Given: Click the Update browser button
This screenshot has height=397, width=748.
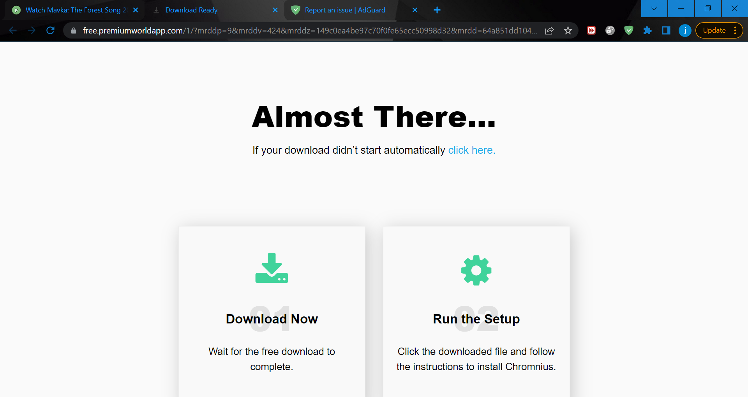Looking at the screenshot, I should (714, 30).
